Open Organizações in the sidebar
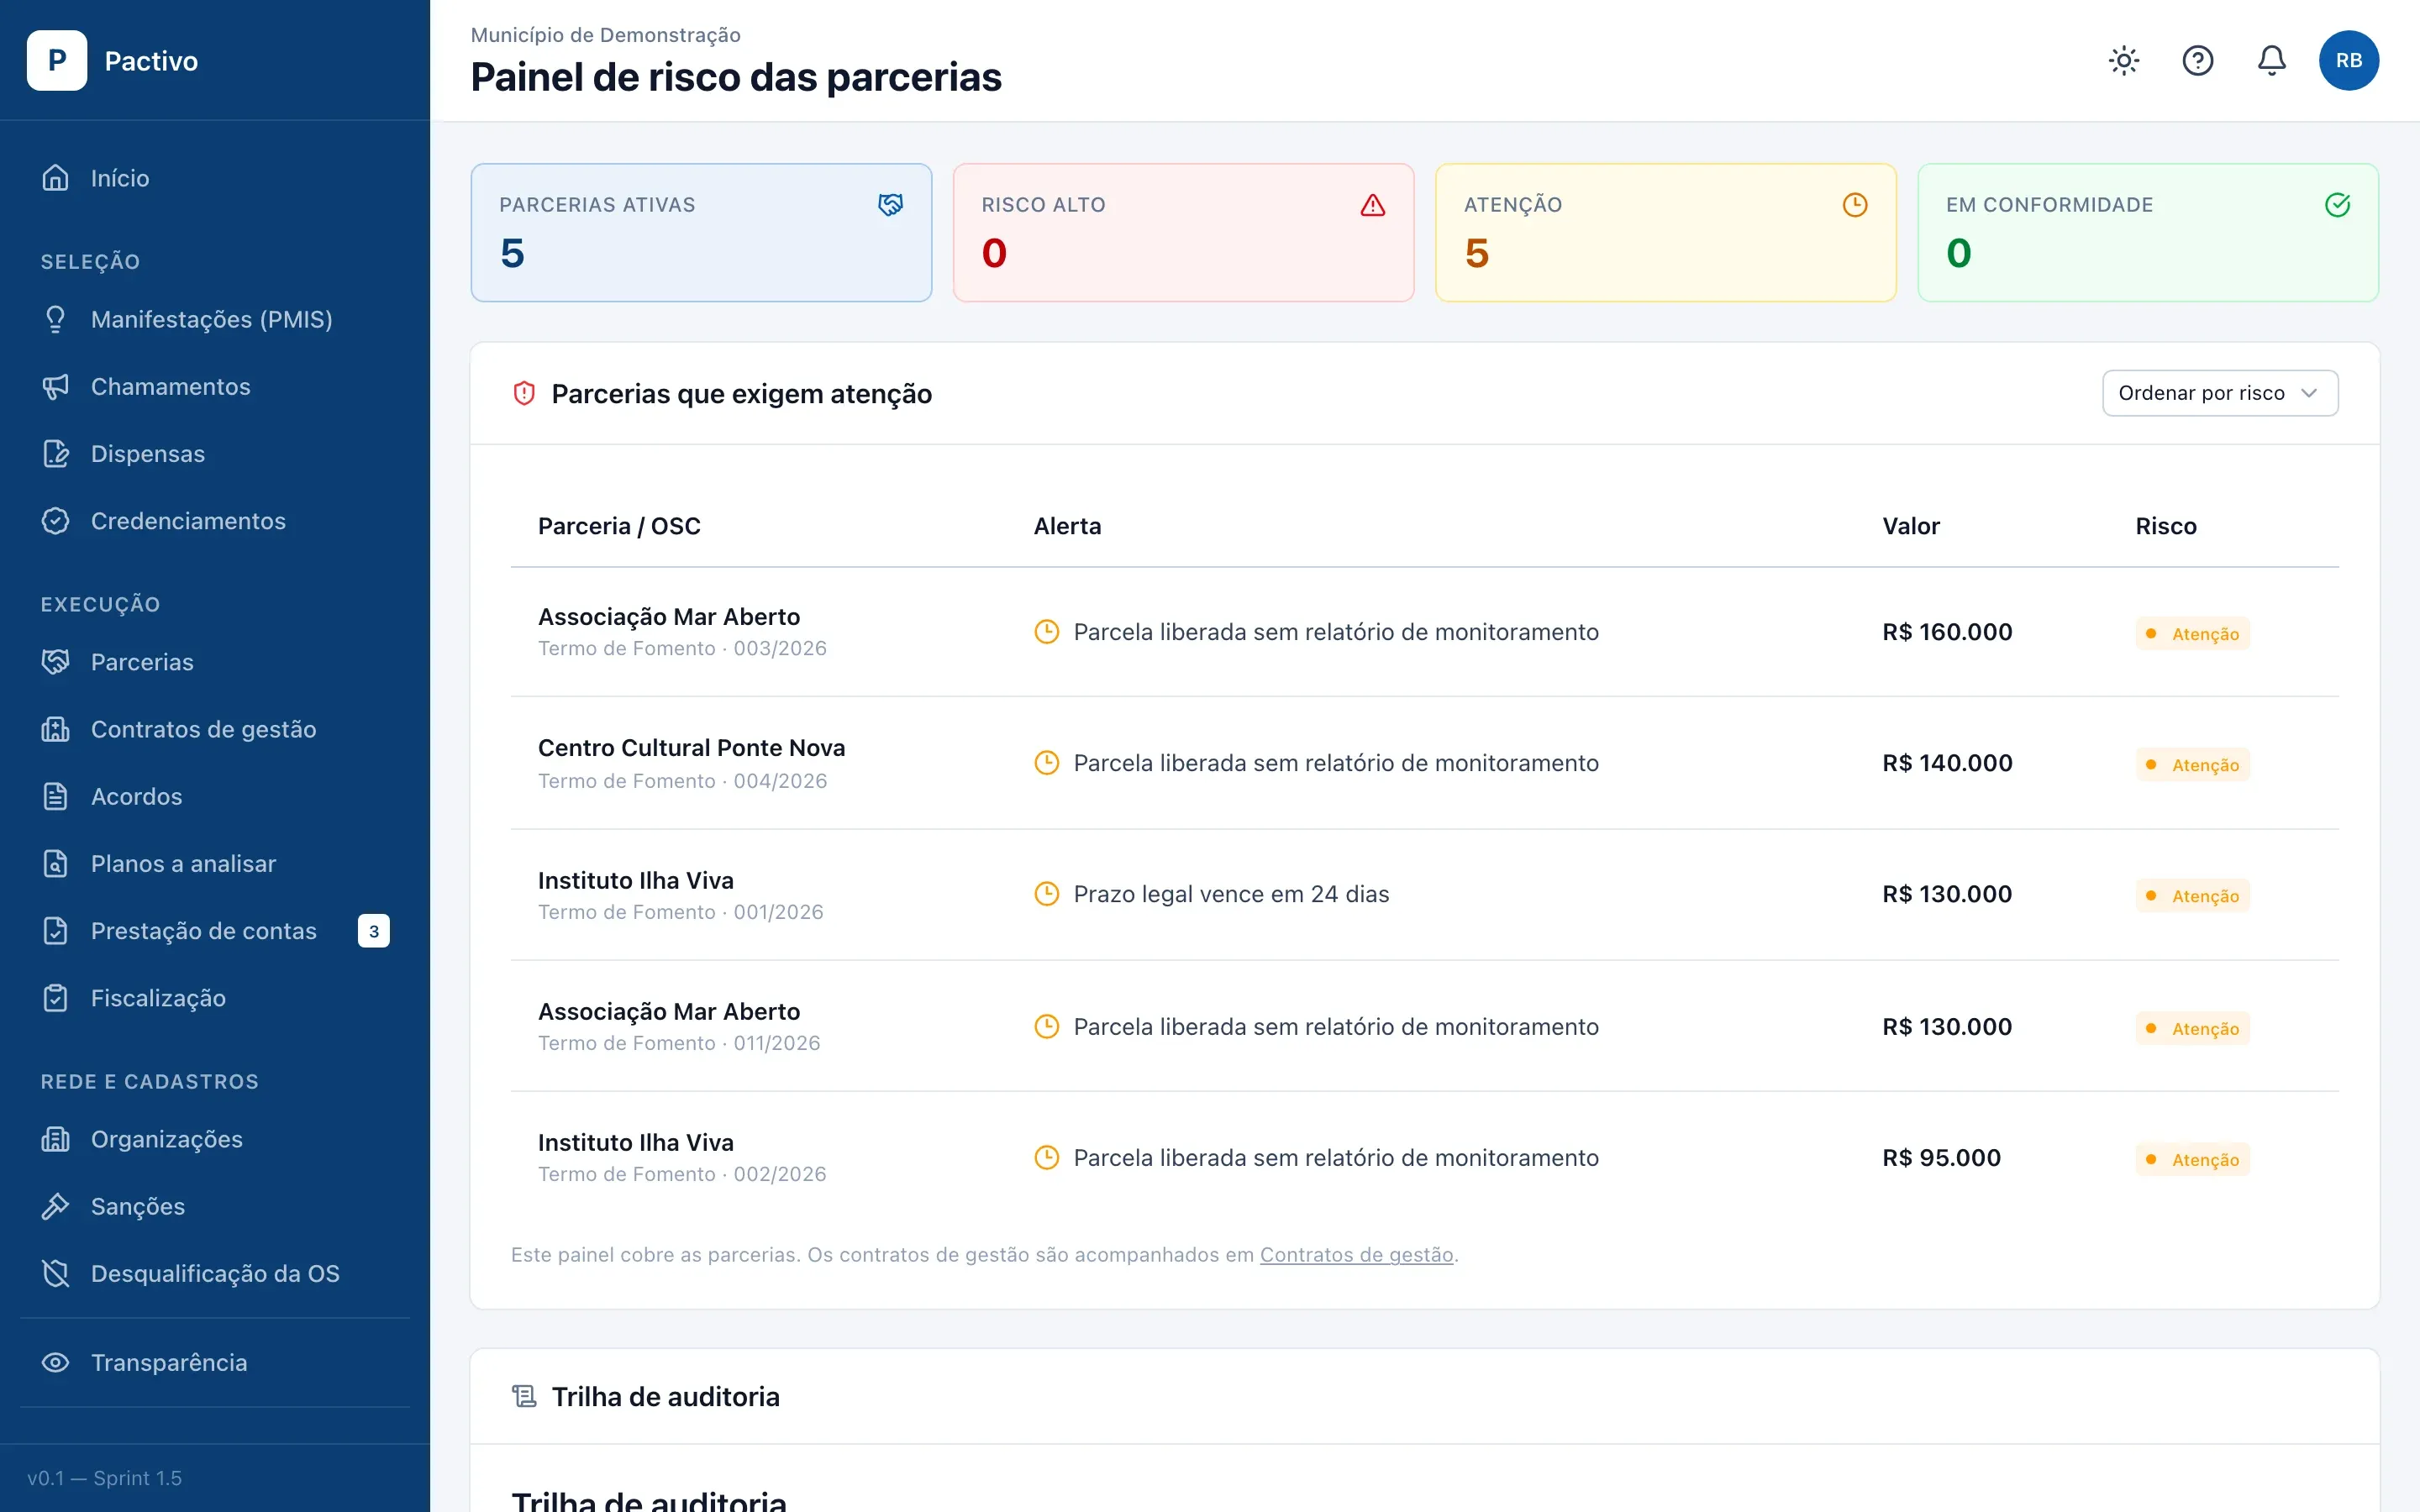The image size is (2420, 1512). click(215, 1139)
